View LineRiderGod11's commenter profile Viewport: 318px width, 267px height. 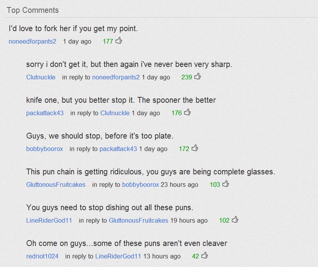coord(49,220)
